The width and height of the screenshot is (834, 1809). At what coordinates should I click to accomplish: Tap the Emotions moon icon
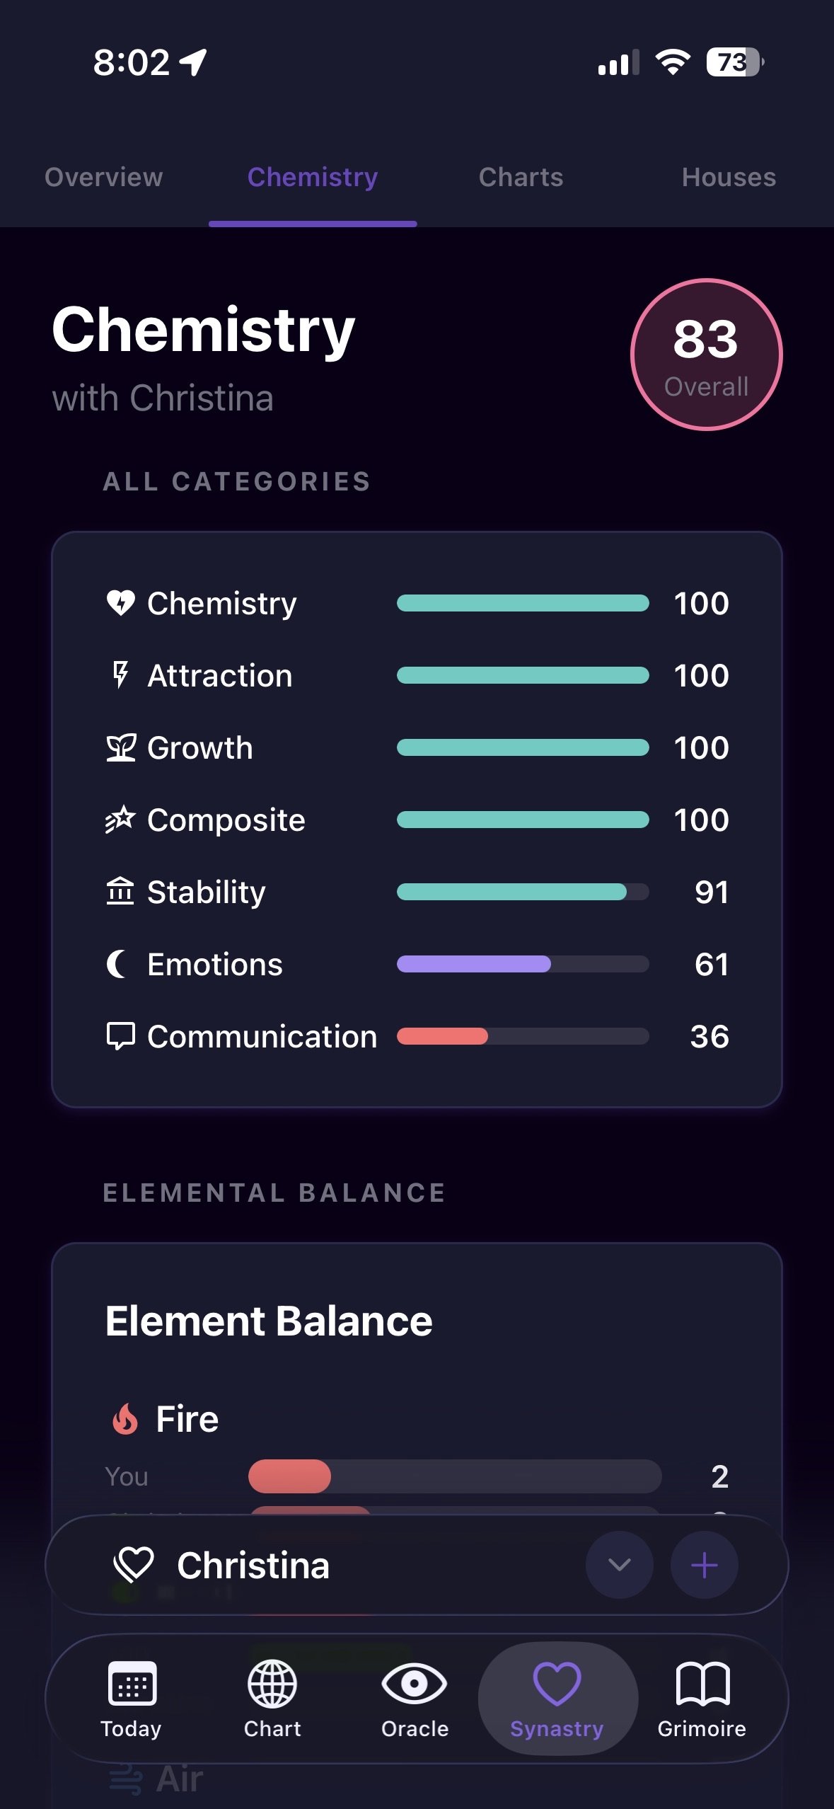(117, 964)
